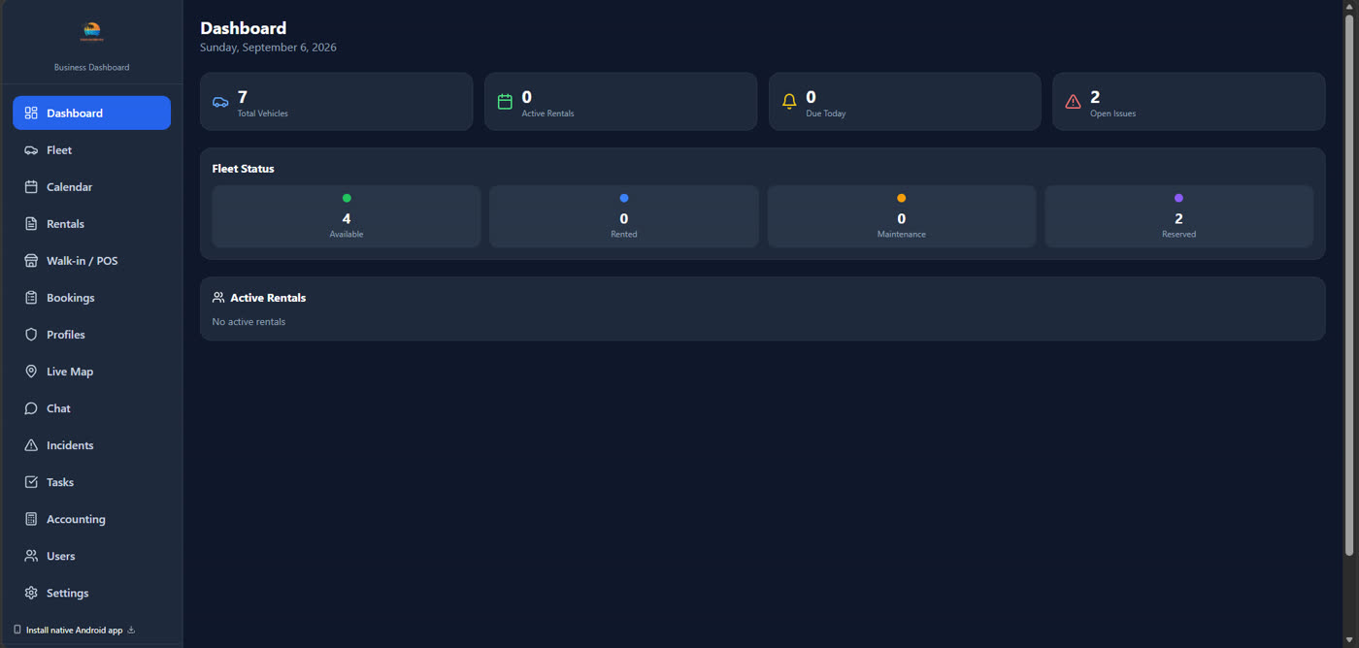This screenshot has width=1359, height=648.
Task: Open the Fleet menu item
Action: pos(91,150)
